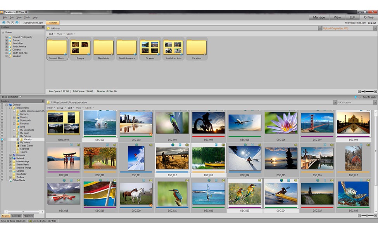Toggle Easy-Select indicator next to Desktop folder
378x233 pixels.
coord(2,104)
